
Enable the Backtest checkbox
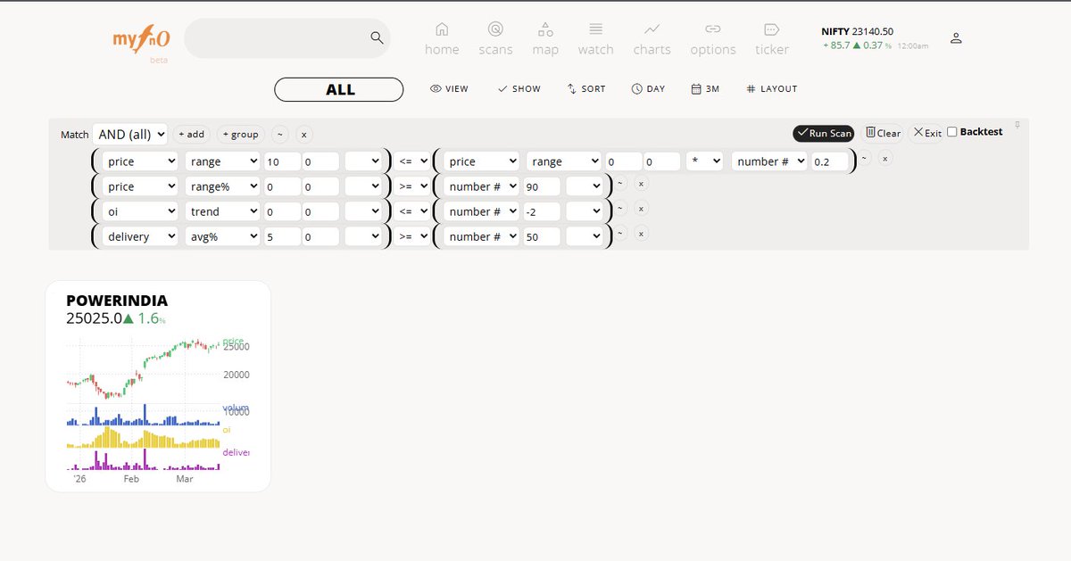click(x=951, y=132)
